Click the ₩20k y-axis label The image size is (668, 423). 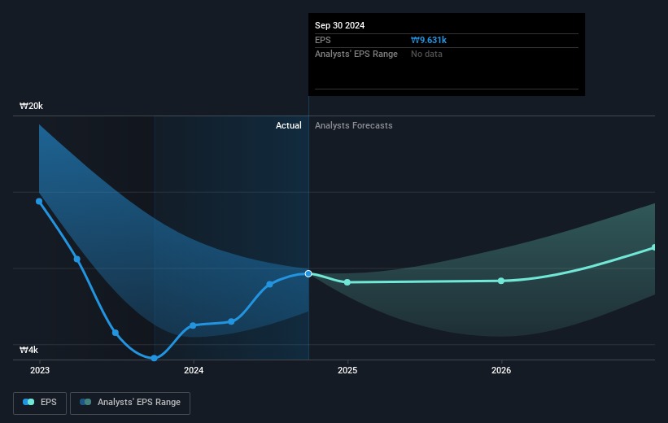point(31,106)
